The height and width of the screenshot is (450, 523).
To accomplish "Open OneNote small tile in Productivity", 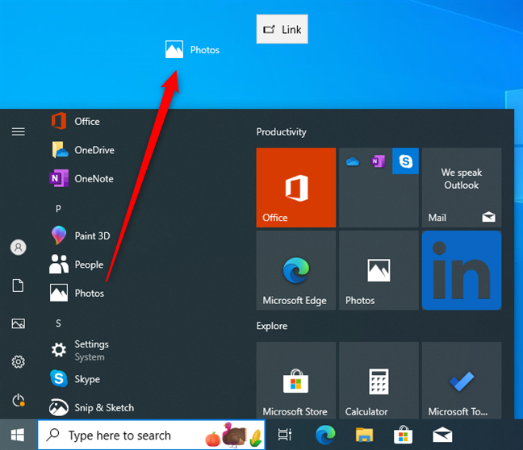I will click(x=379, y=161).
